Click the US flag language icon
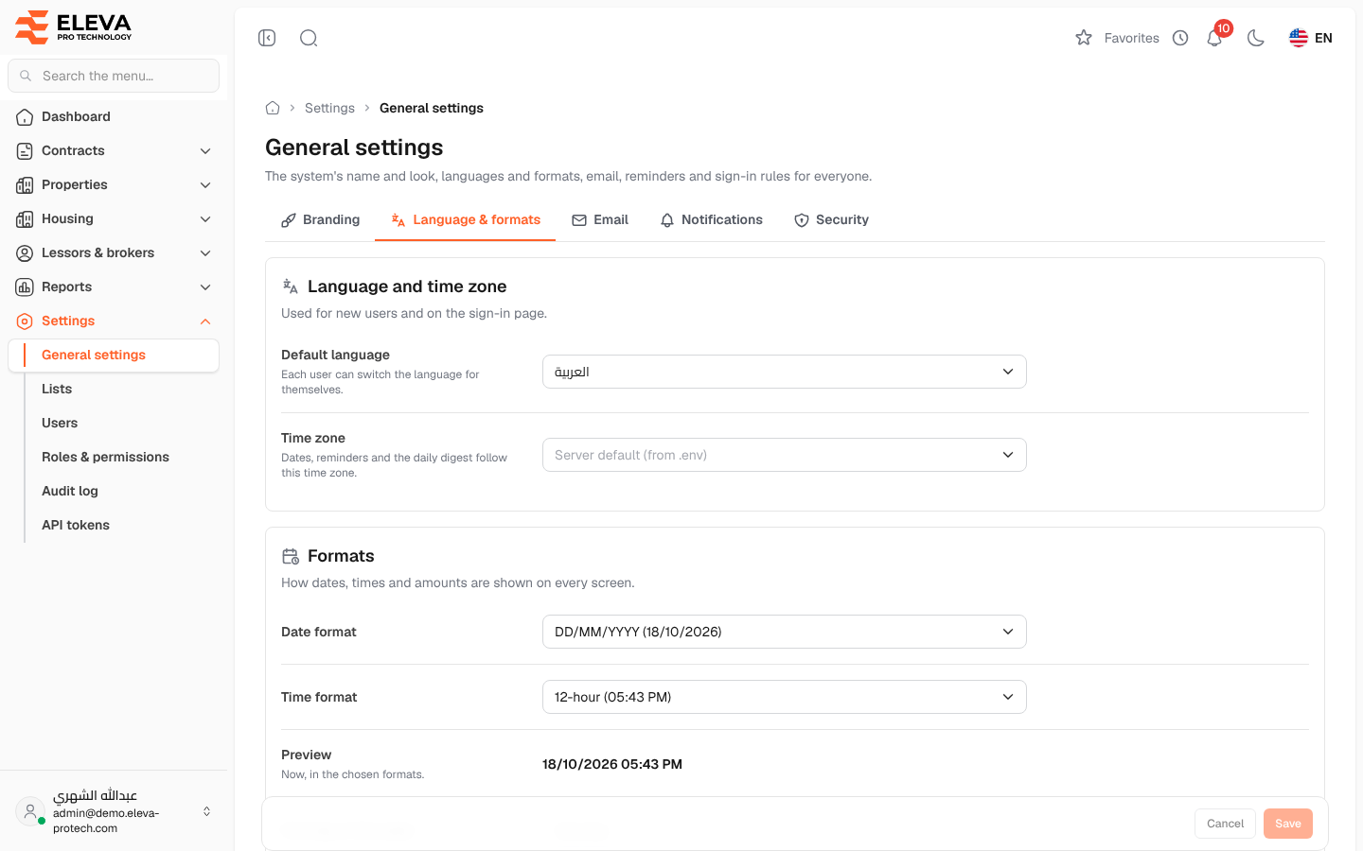1363x851 pixels. tap(1299, 38)
